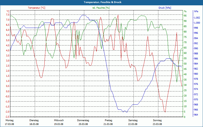Screen dimensions: 203x127
Task: Select the green 'rel. Feuchte [%]' legend label
Action: coord(101,8)
